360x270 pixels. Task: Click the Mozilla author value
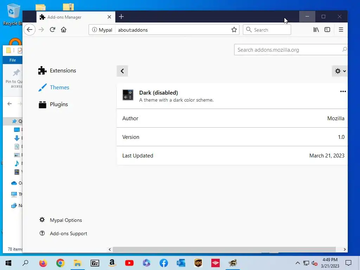click(x=336, y=118)
